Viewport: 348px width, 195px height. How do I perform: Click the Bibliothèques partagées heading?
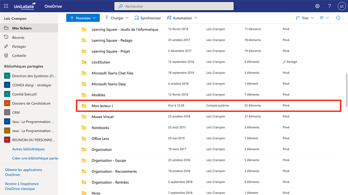(24, 66)
